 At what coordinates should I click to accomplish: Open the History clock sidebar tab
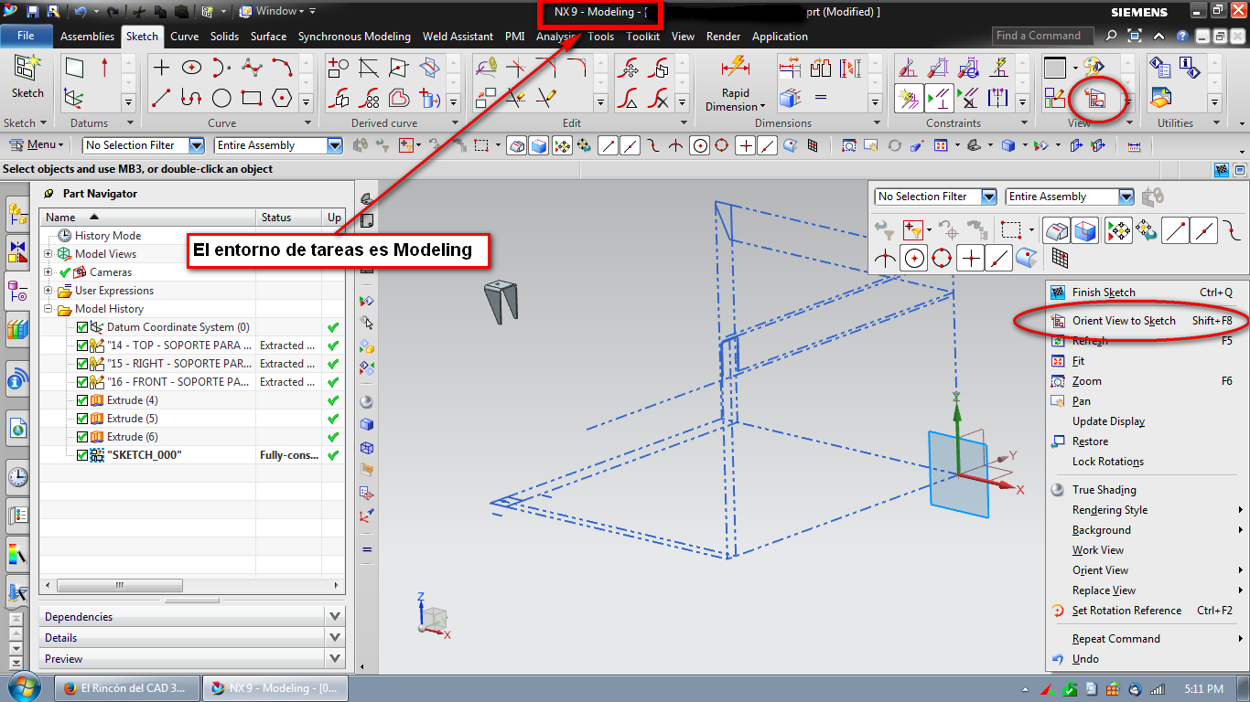17,475
